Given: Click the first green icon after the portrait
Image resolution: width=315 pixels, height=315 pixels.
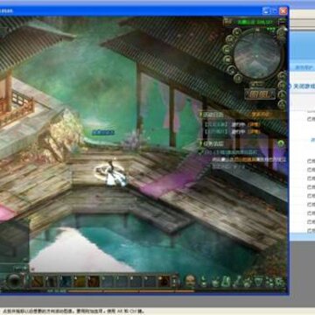Looking at the screenshot, I should point(203,282).
